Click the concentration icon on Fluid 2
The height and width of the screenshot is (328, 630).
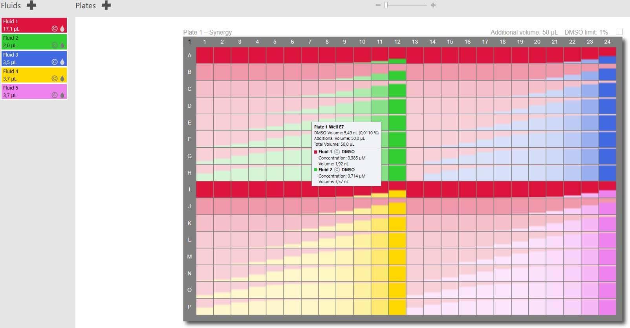click(x=55, y=45)
